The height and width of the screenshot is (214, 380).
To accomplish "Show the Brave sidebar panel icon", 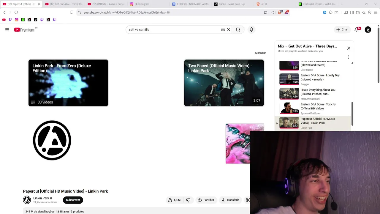I will [352, 12].
